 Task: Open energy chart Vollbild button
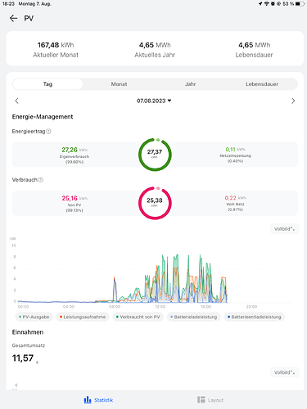click(x=284, y=229)
